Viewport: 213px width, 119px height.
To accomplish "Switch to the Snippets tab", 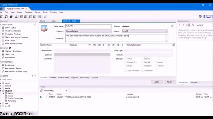I will coord(194,82).
